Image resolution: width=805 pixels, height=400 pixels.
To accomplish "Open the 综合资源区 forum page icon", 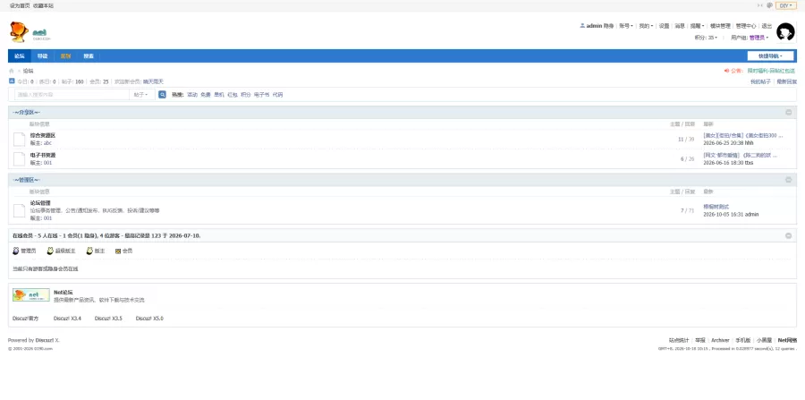I will point(19,140).
